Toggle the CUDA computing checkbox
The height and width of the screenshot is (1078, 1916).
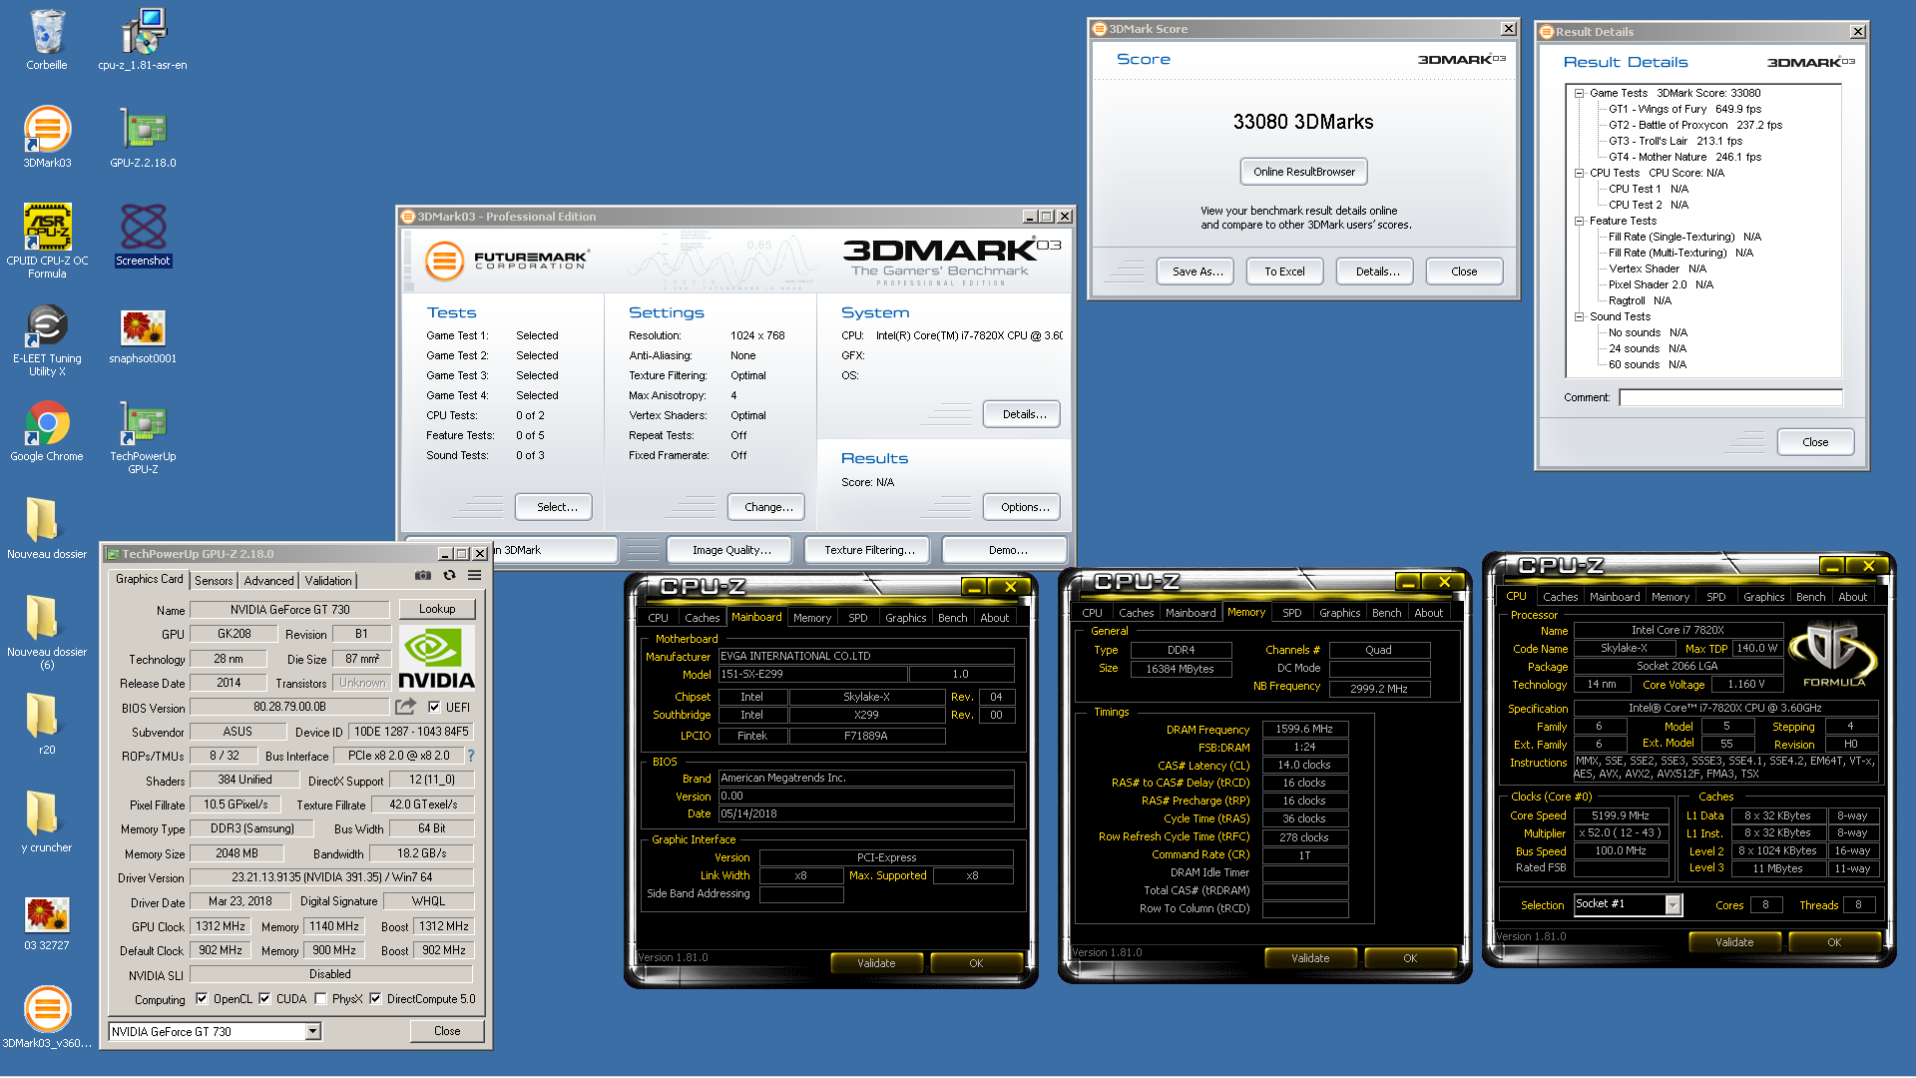[264, 998]
